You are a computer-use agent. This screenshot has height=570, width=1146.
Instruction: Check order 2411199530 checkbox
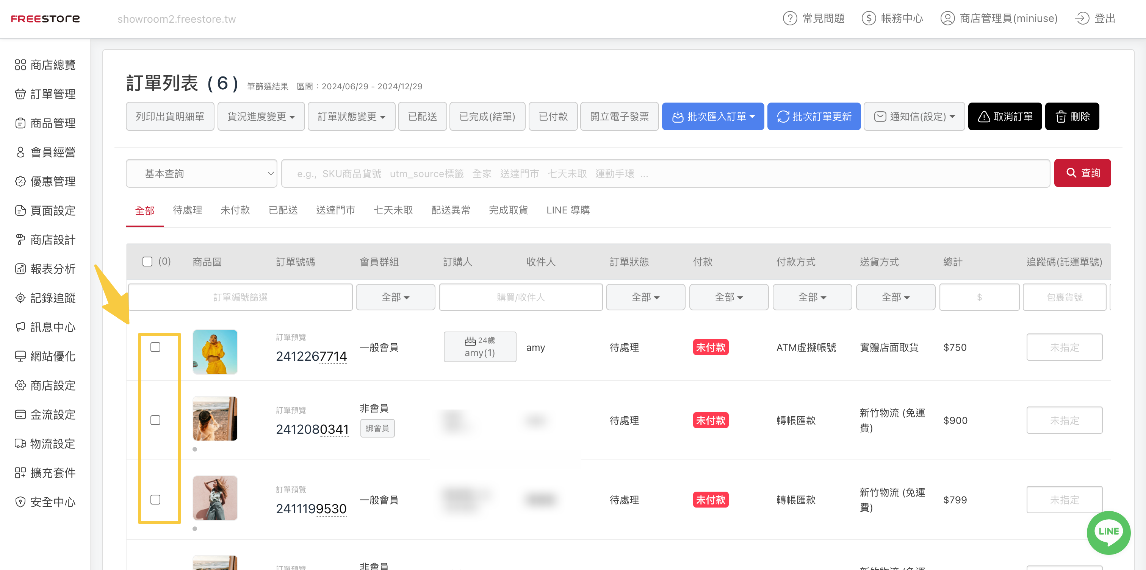155,499
